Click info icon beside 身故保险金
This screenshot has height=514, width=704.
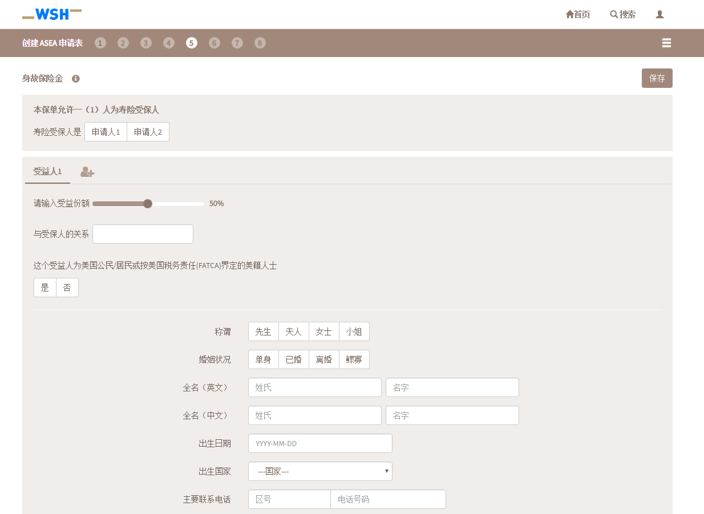[76, 79]
